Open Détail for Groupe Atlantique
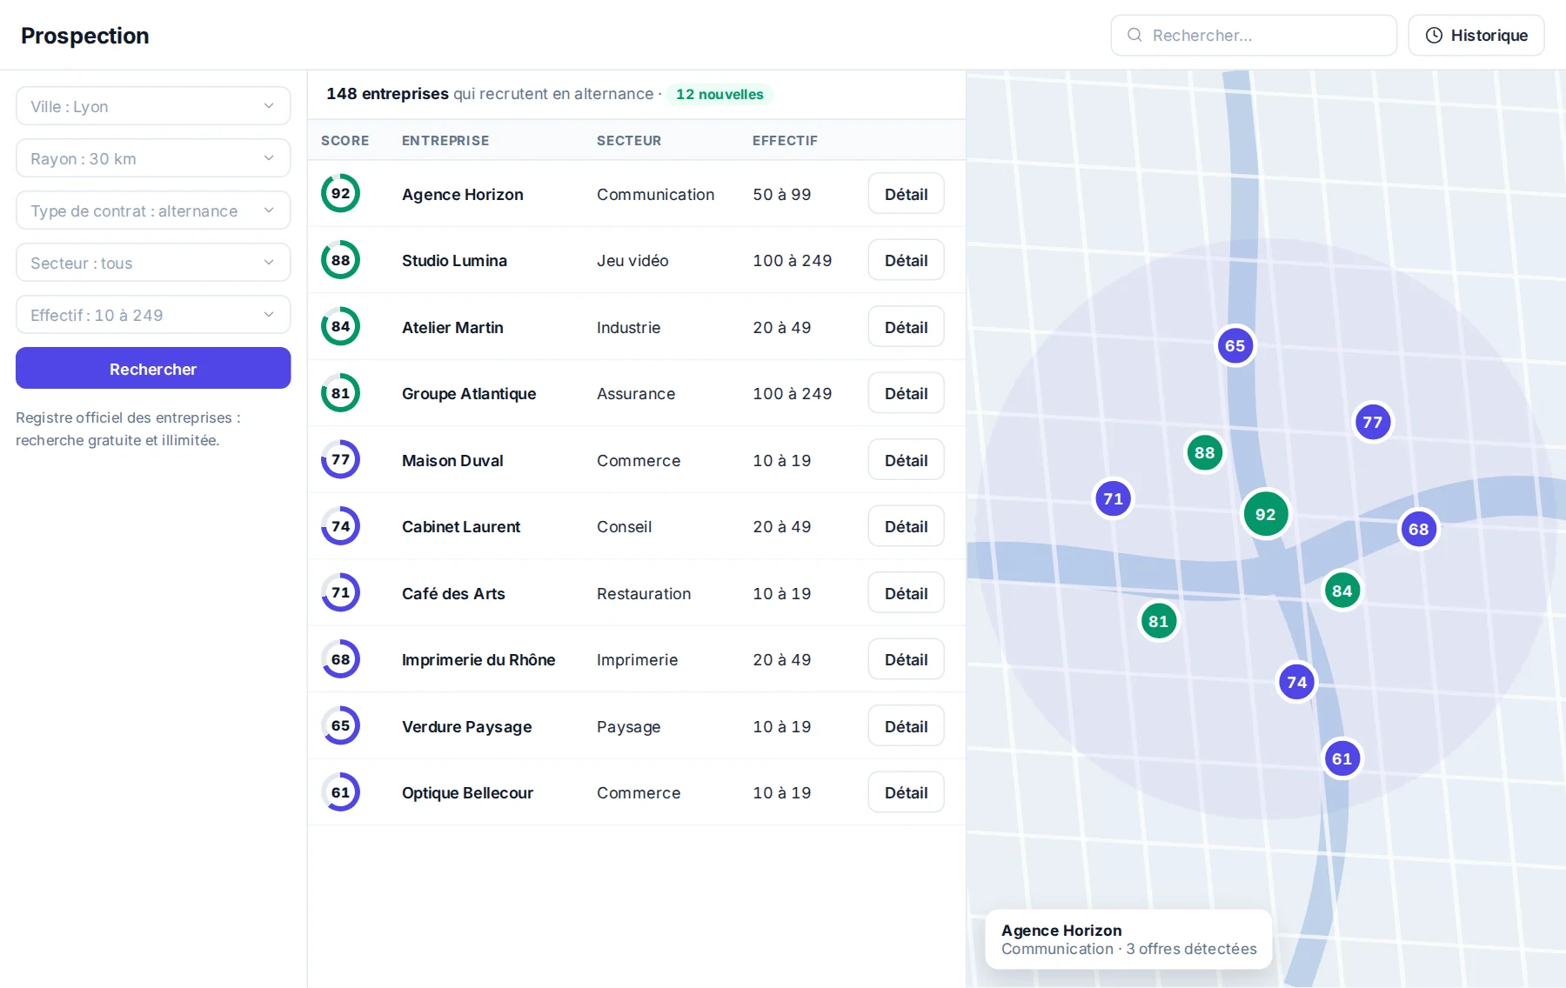Viewport: 1566px width, 988px height. pyautogui.click(x=906, y=393)
